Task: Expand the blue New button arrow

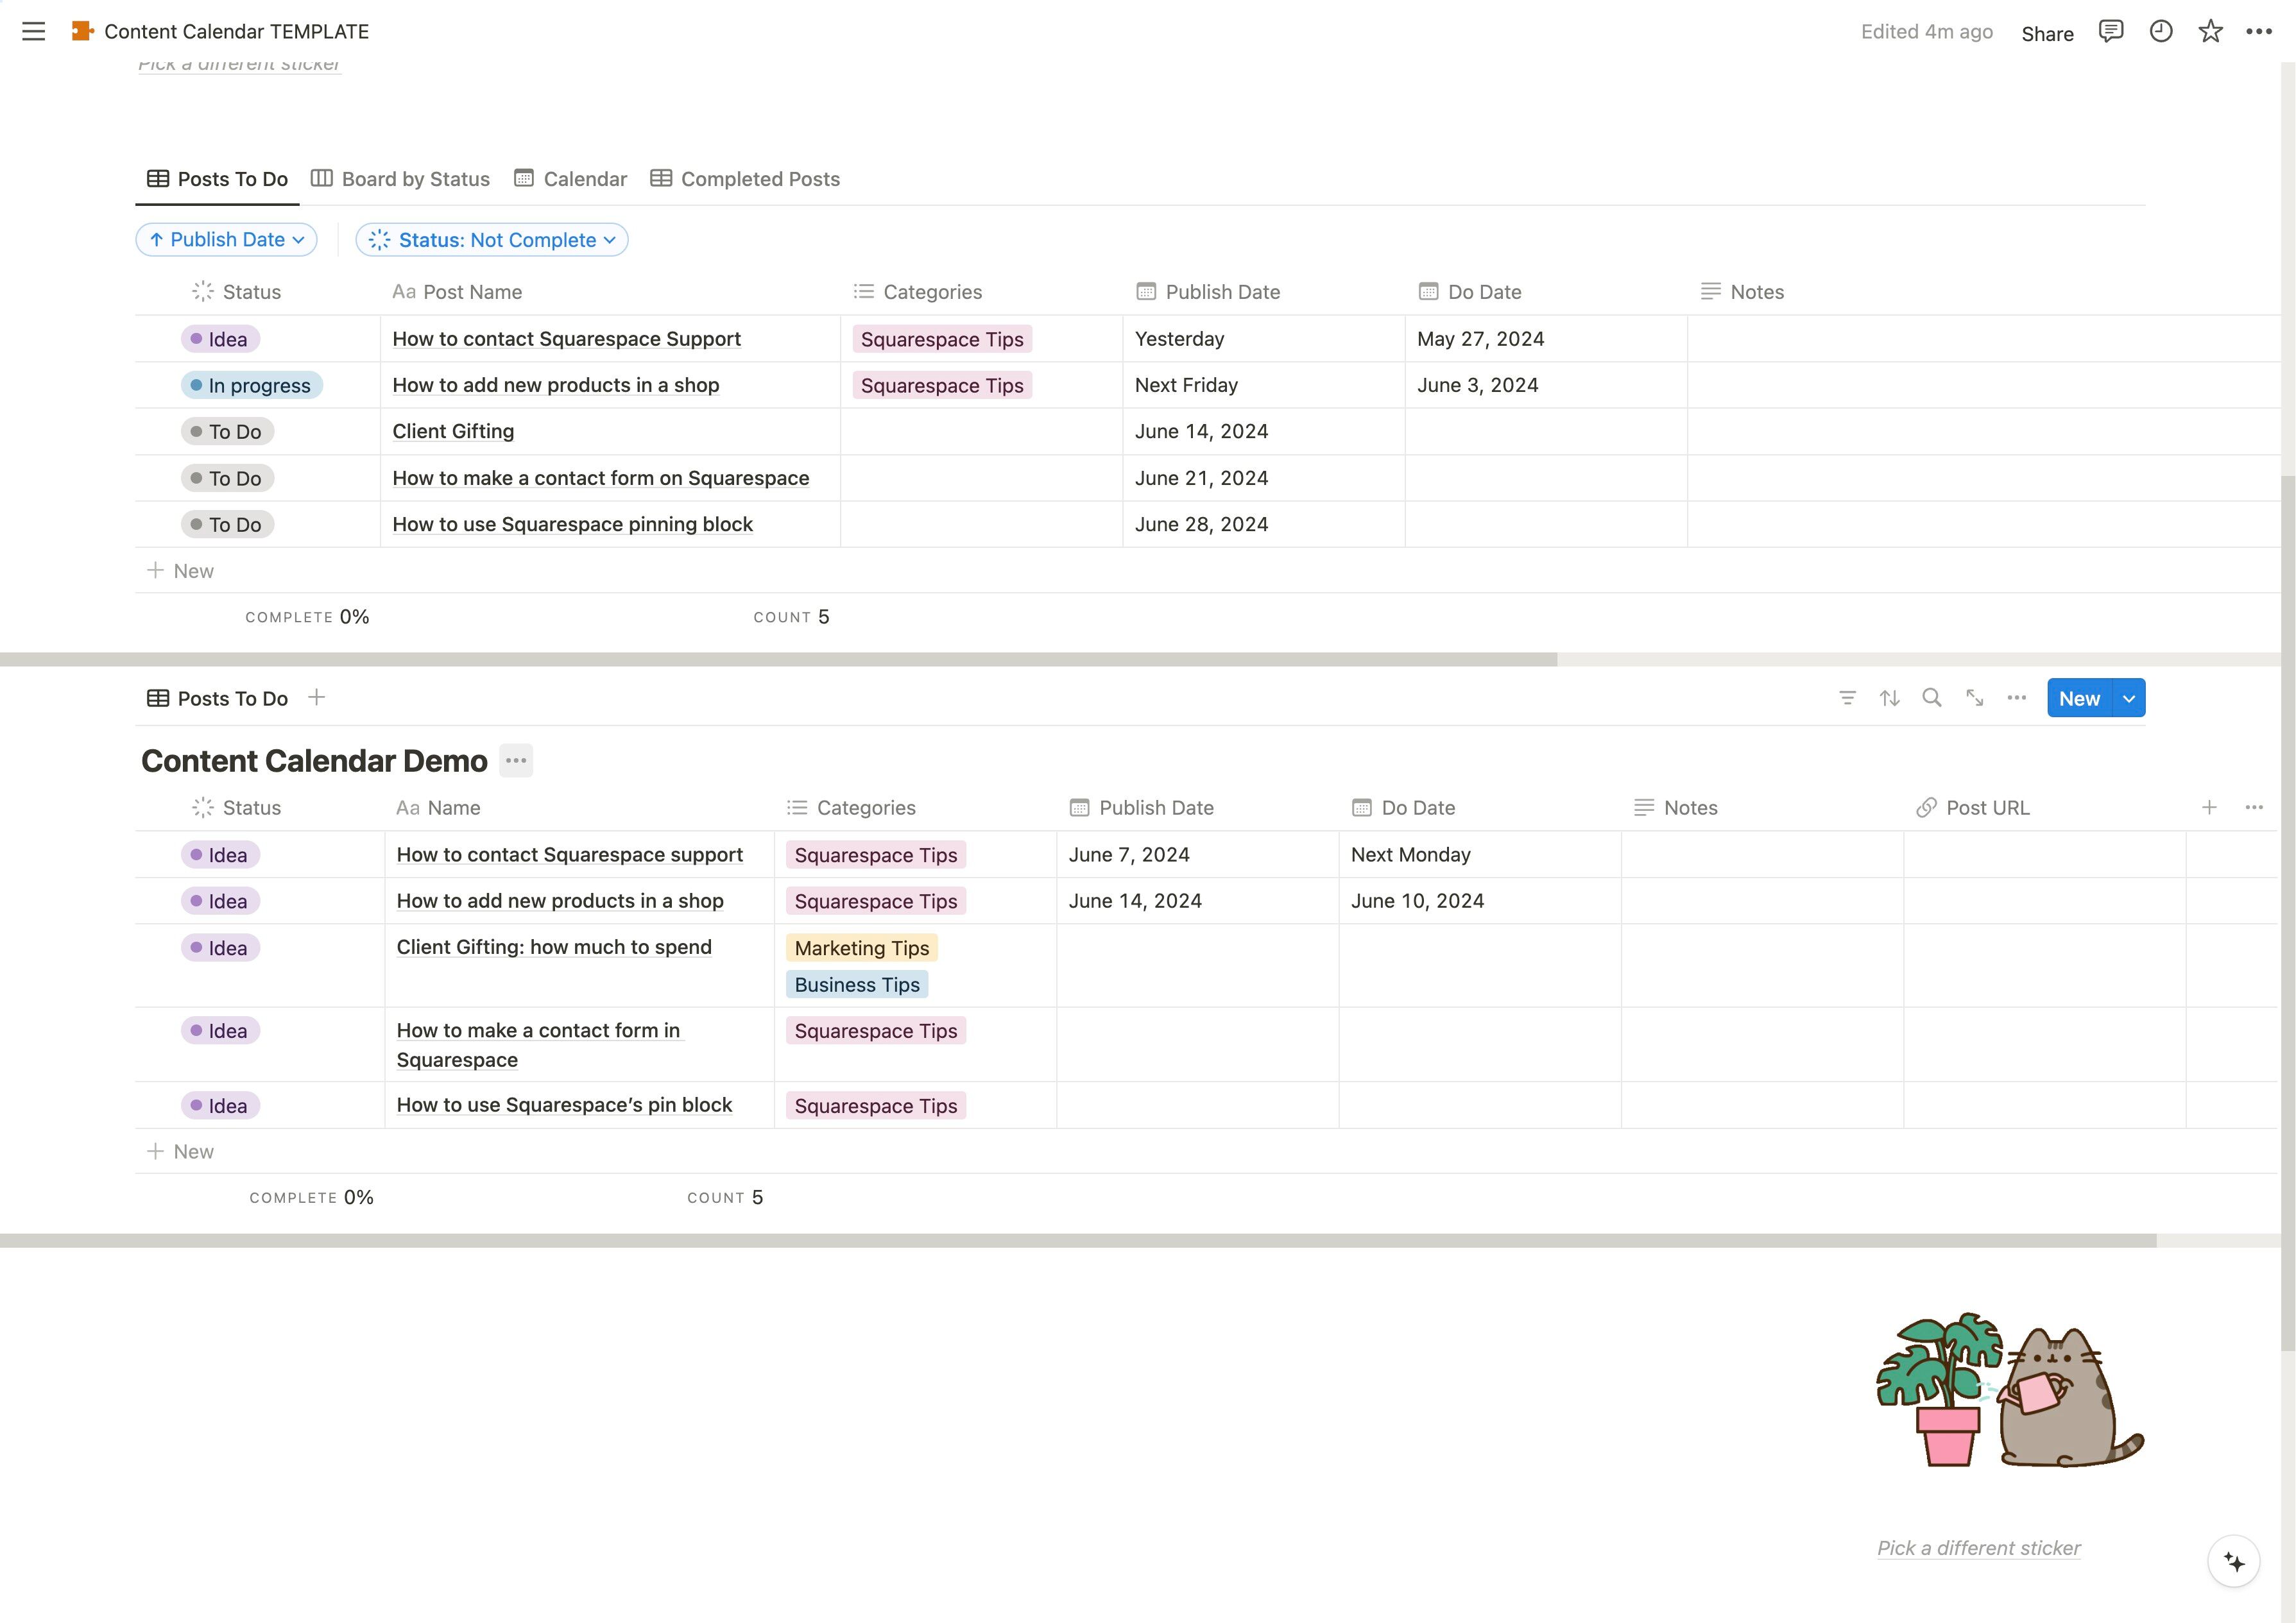Action: 2129,699
